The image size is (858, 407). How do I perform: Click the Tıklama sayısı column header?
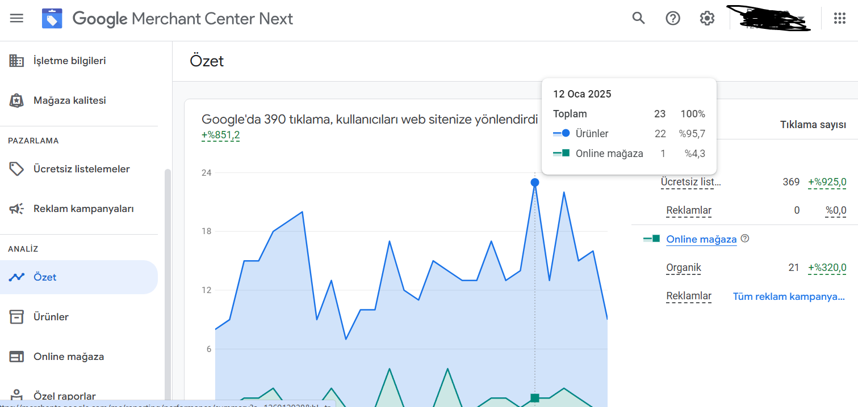[813, 125]
